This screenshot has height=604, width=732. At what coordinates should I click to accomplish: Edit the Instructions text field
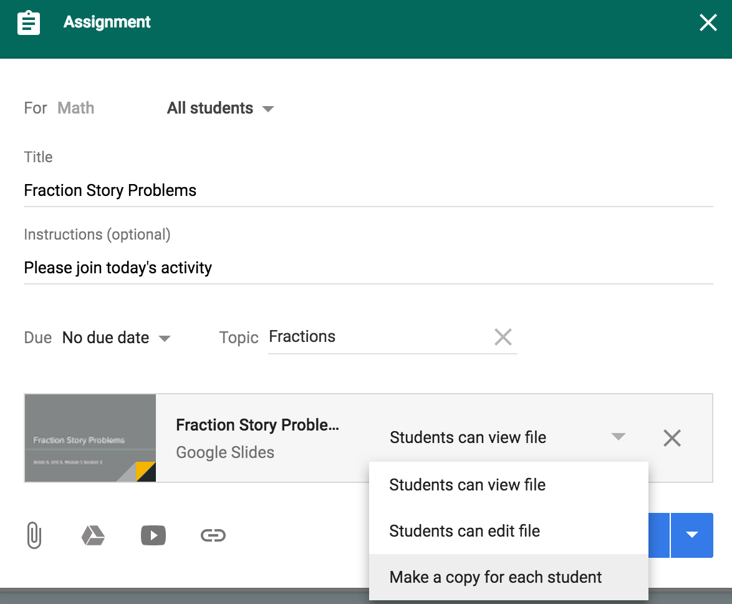[368, 268]
